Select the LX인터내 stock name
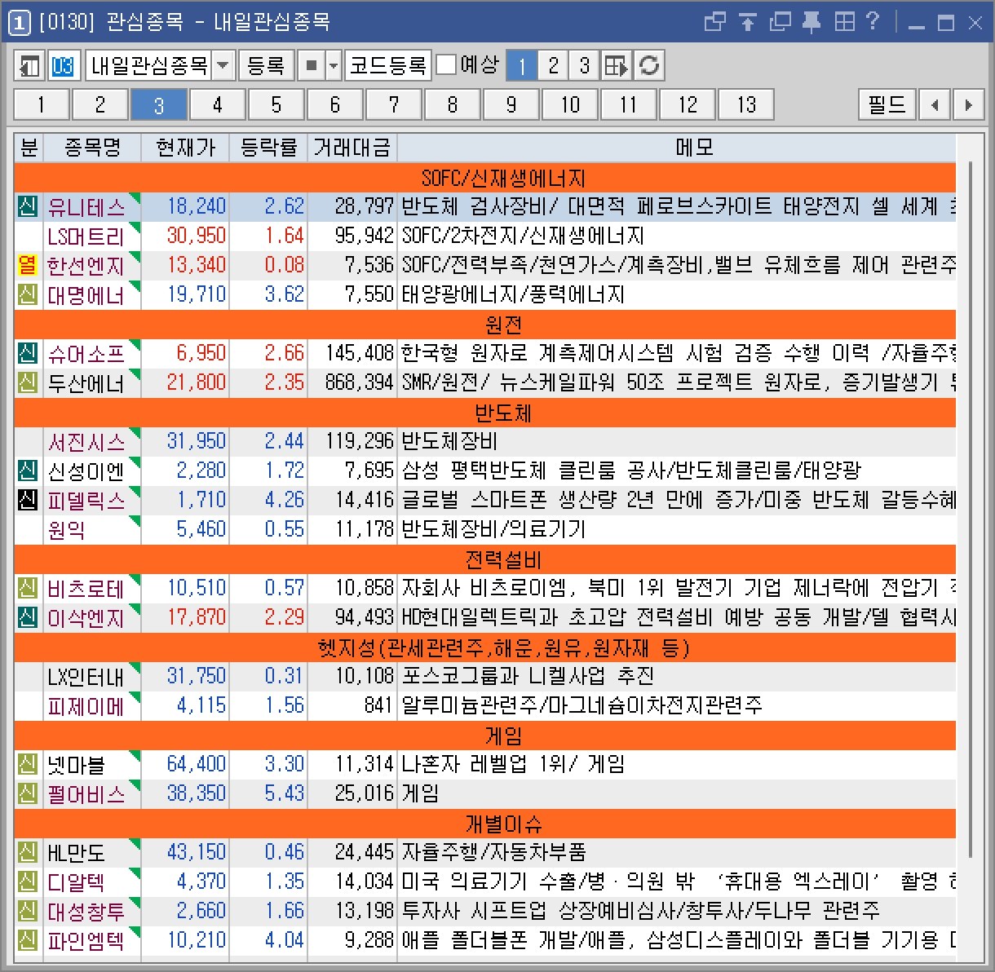The width and height of the screenshot is (995, 972). [86, 676]
